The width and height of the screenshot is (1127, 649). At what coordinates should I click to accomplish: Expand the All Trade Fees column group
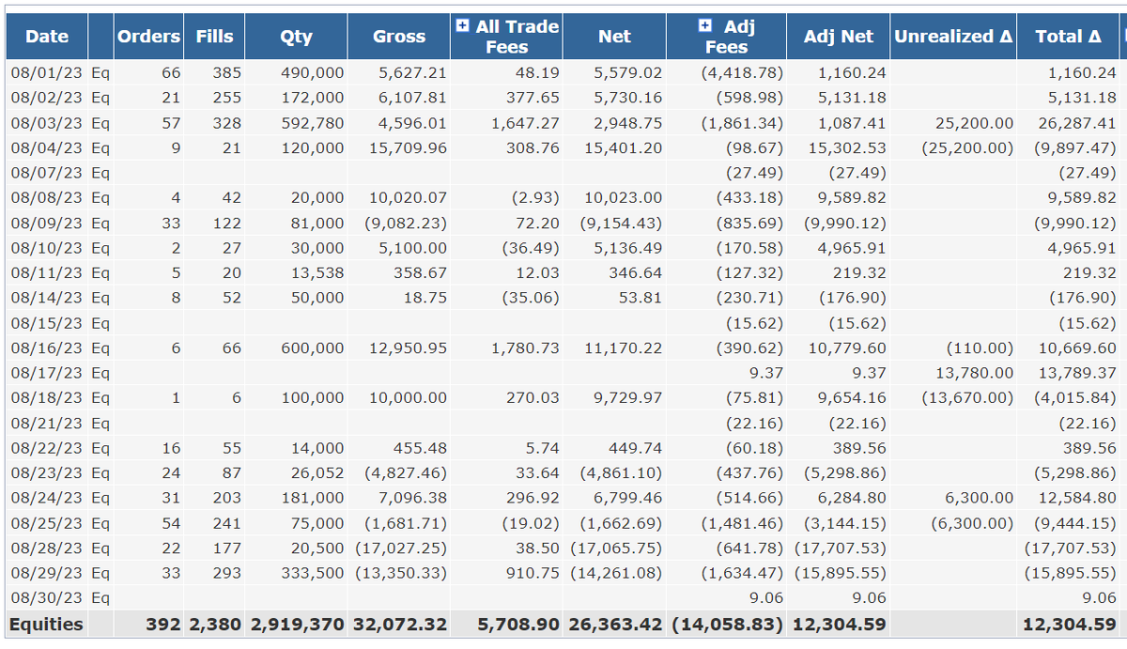click(x=462, y=26)
